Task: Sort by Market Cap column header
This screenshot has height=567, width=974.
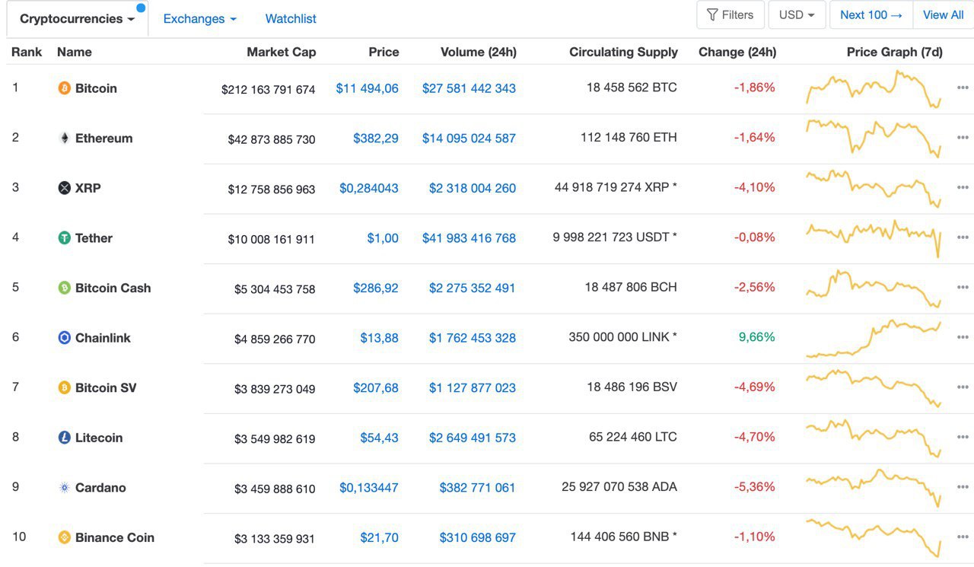Action: [282, 52]
